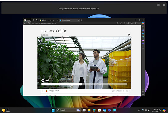Screen dimensions: 168x114
Task: Add this page to favorites star
Action: pyautogui.click(x=124, y=23)
